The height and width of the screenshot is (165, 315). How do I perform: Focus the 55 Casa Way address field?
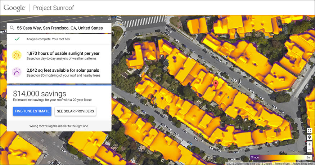tap(59, 28)
